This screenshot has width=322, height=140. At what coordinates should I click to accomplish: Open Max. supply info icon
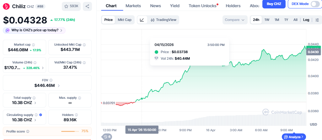pyautogui.click(x=79, y=98)
